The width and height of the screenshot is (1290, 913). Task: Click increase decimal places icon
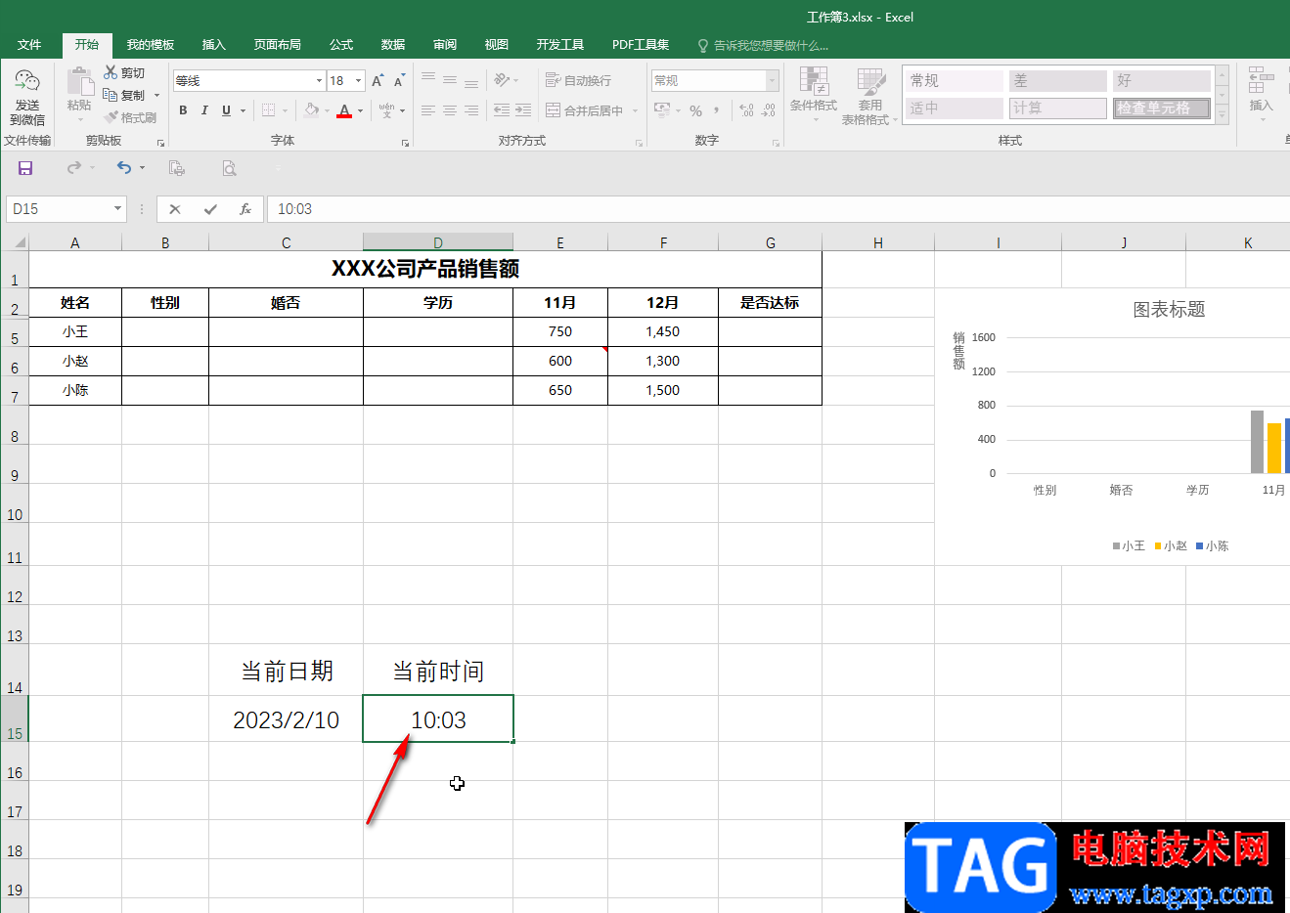tap(746, 110)
